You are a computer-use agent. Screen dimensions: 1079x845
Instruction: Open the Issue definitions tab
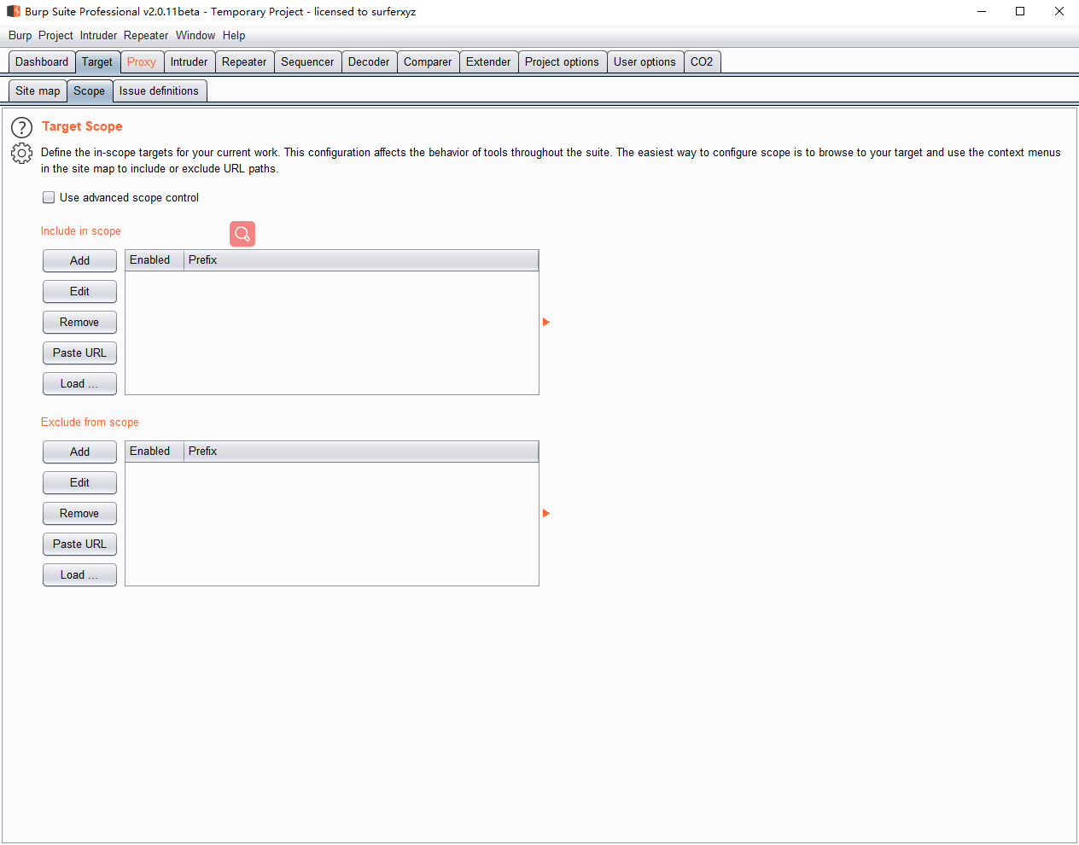159,90
